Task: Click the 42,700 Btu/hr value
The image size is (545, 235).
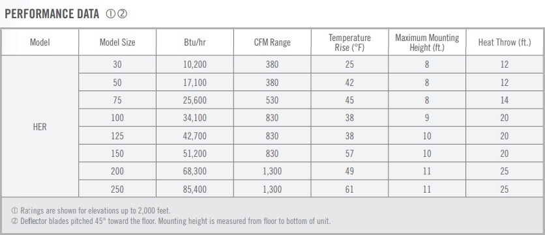Action: pos(195,135)
